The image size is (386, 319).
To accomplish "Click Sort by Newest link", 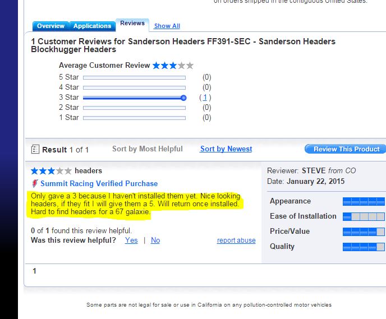I will click(226, 149).
